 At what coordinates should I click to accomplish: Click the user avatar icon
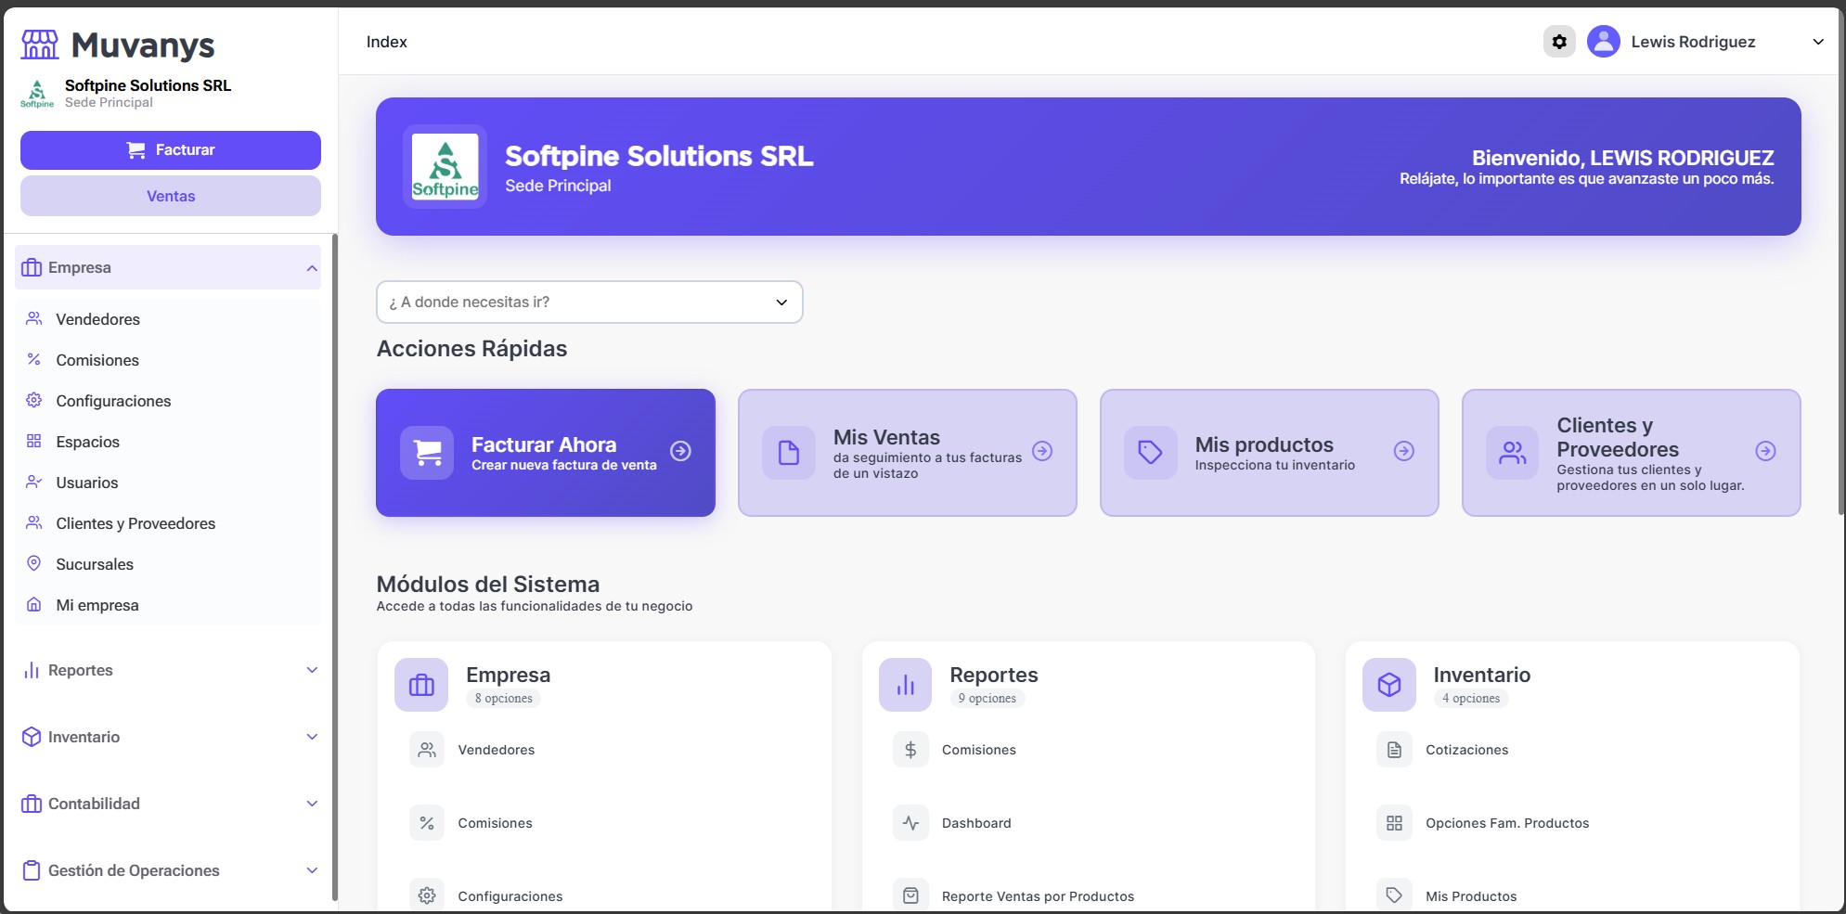pyautogui.click(x=1603, y=42)
